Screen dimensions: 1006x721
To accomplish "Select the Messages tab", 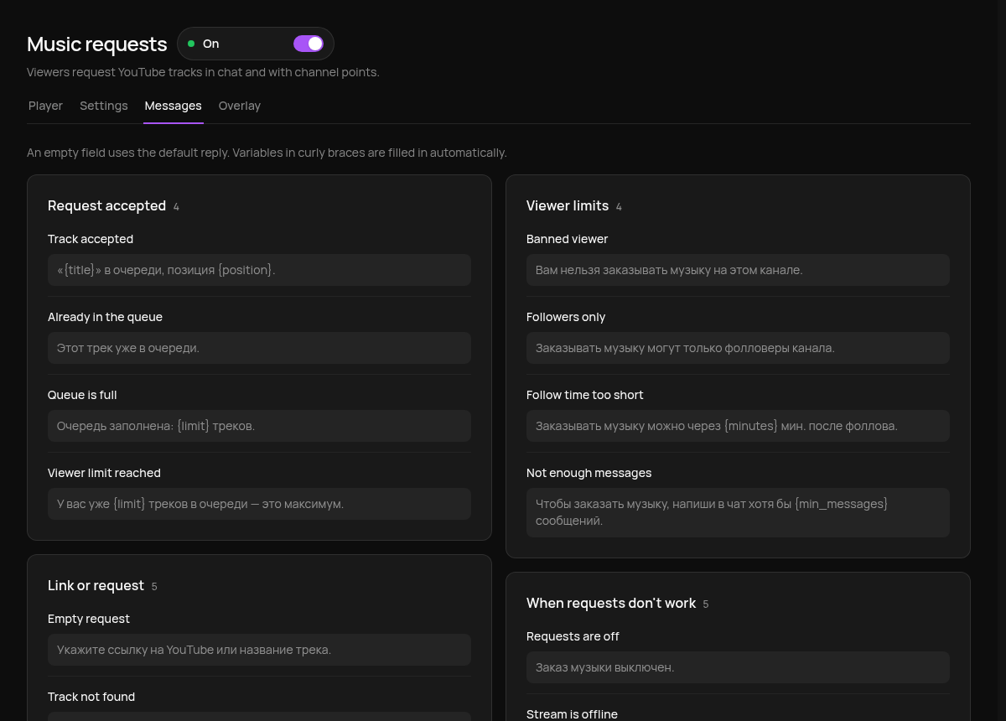I will pos(173,106).
